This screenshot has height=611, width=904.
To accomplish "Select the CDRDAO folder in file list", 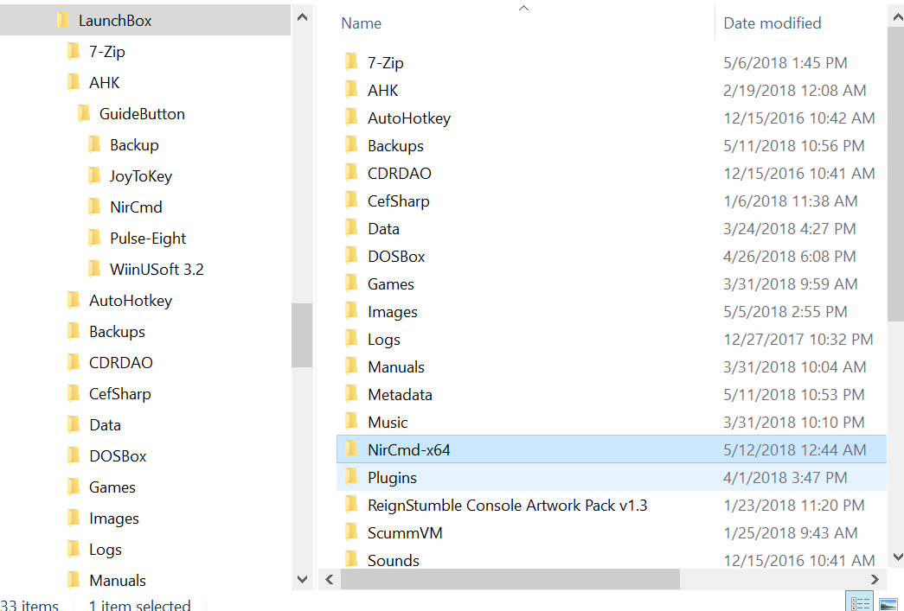I will 400,174.
